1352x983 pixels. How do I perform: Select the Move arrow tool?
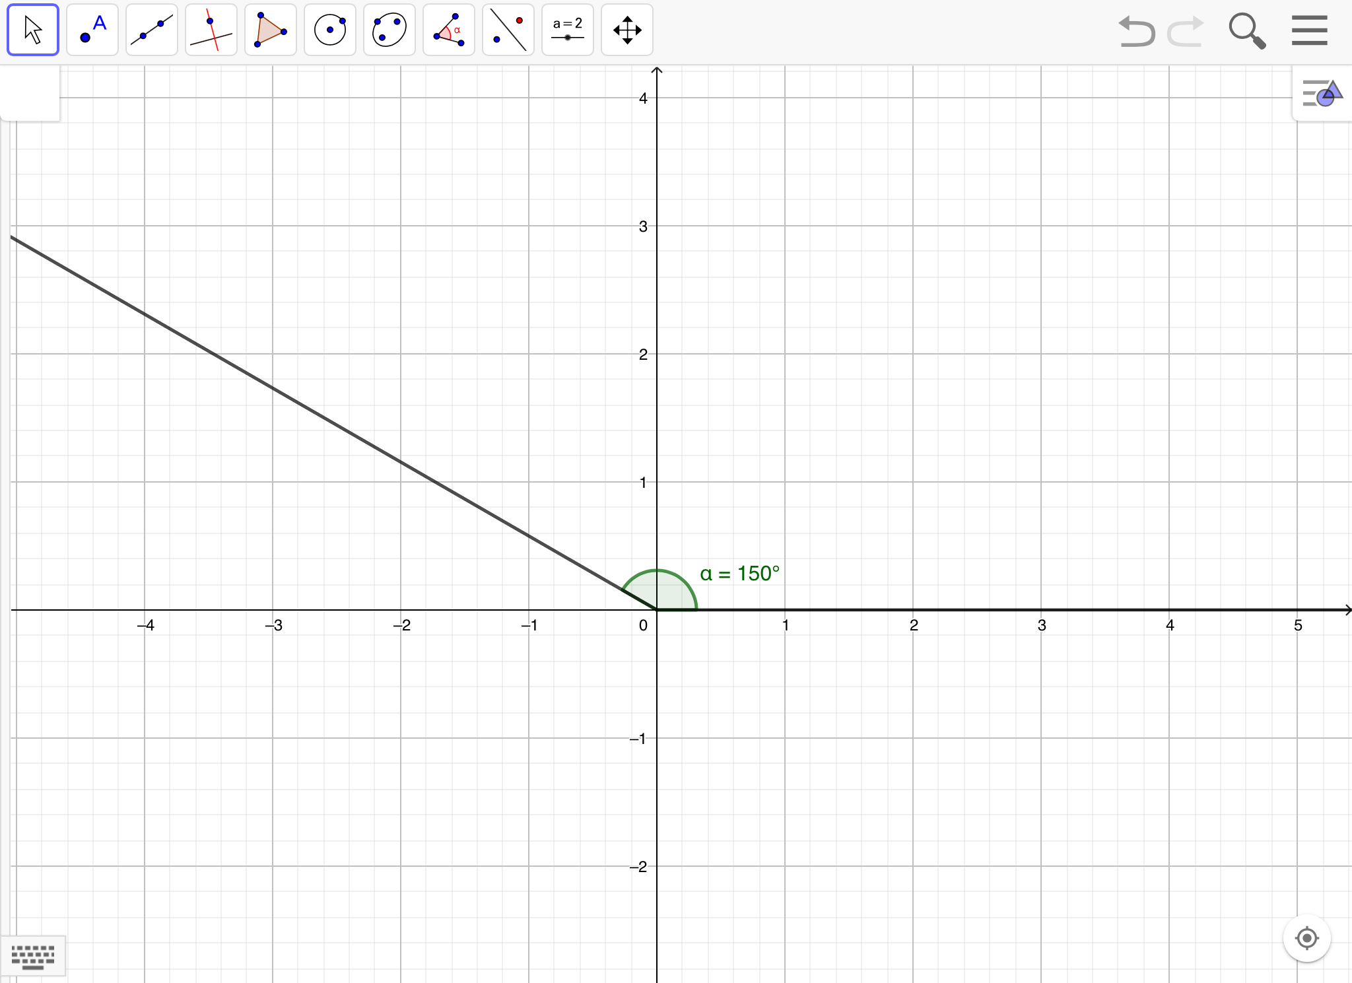(x=33, y=30)
